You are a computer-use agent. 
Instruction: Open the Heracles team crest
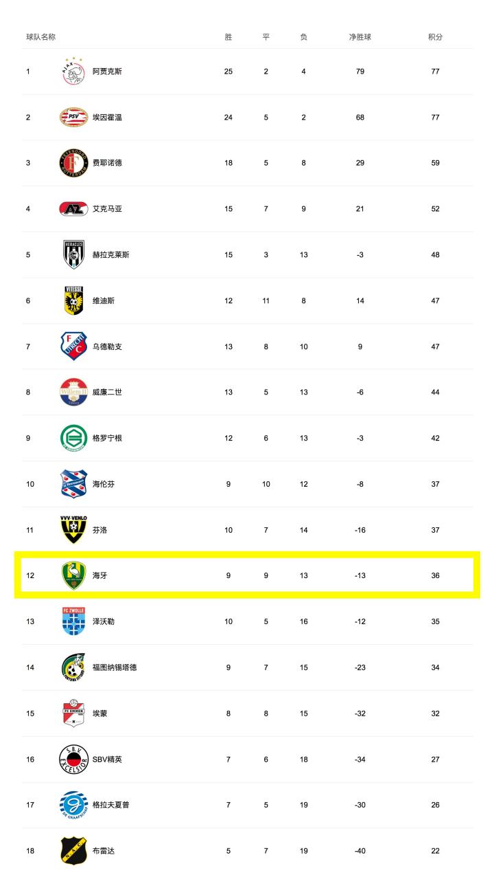coord(73,254)
